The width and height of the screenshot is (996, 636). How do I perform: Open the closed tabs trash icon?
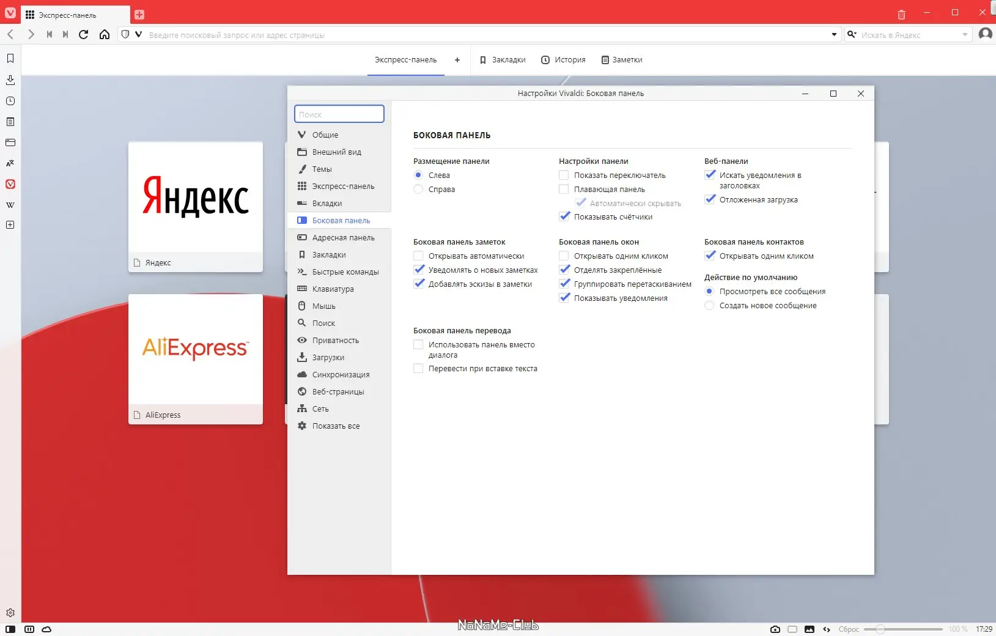tap(901, 14)
